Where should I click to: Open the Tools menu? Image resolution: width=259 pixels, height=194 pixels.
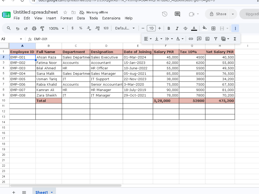93,18
